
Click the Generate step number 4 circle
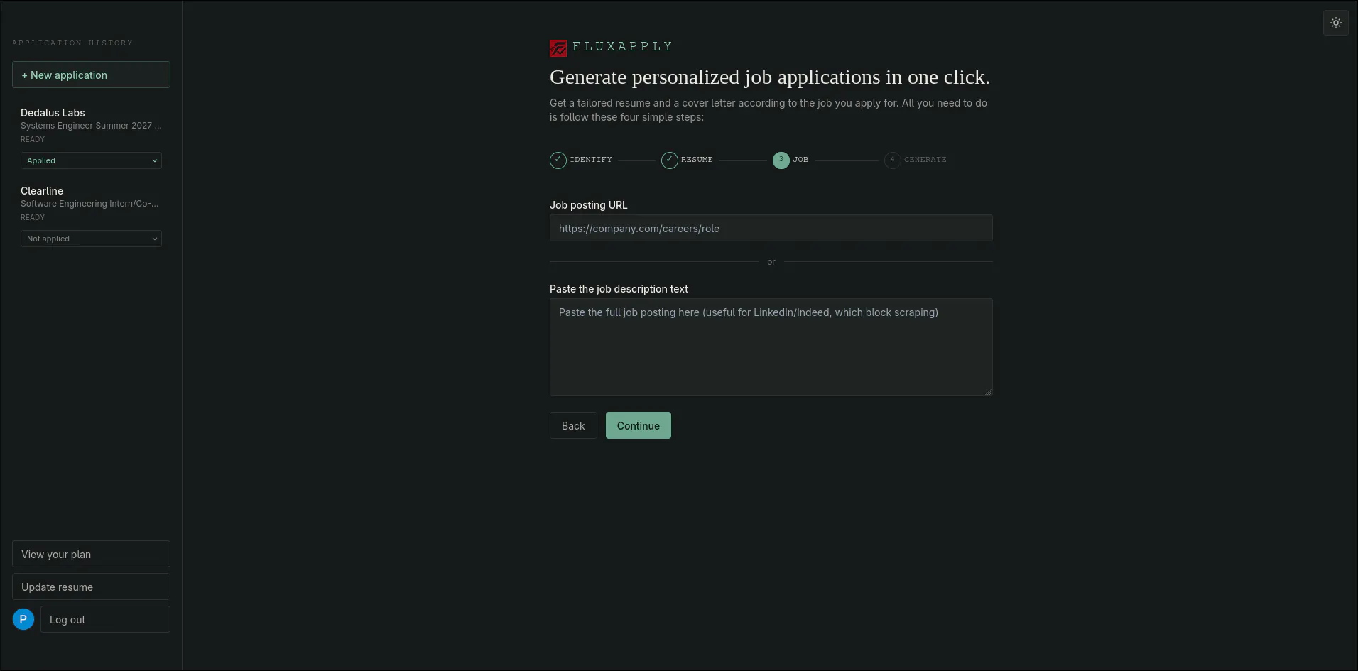(x=893, y=160)
